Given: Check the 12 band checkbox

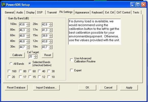Looking at the screenshot, I should [39, 77].
